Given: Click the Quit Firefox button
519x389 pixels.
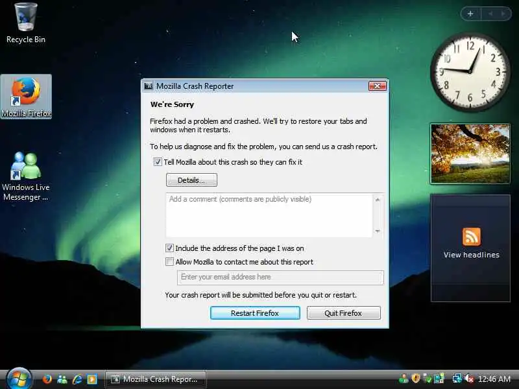Looking at the screenshot, I should pyautogui.click(x=344, y=313).
